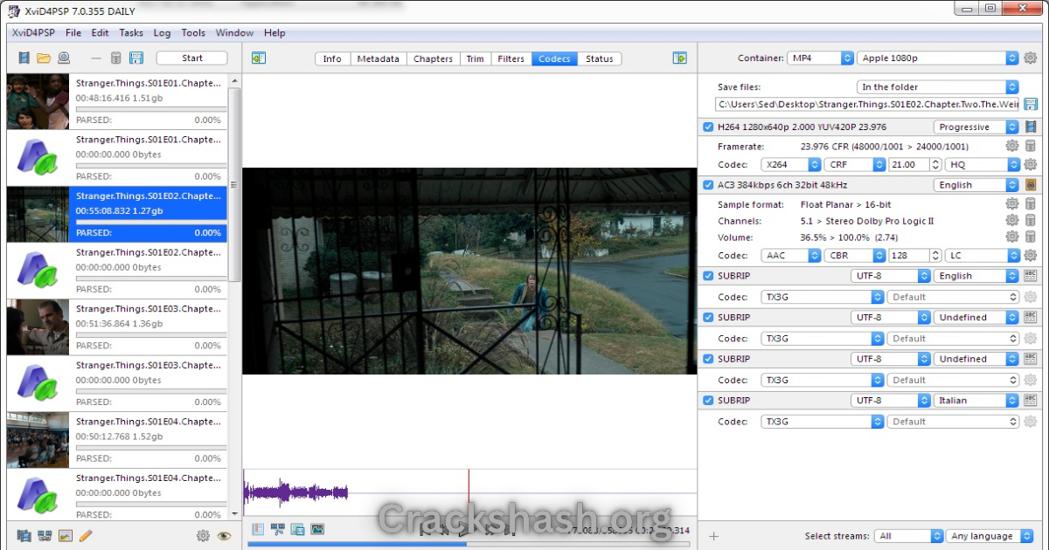1049x550 pixels.
Task: Open the Apple 1080p preset dropdown
Action: point(938,58)
